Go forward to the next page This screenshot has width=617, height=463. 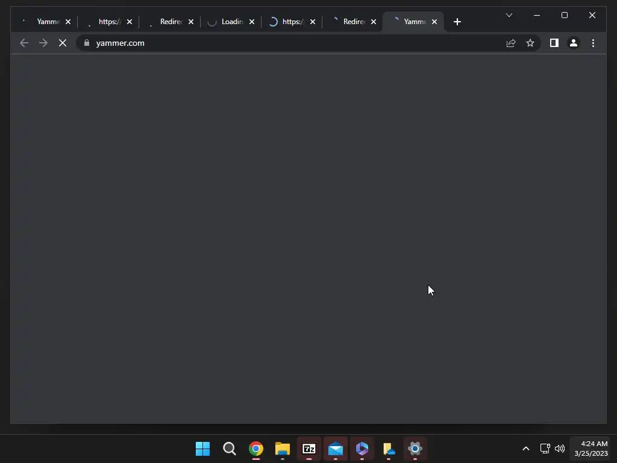coord(43,43)
